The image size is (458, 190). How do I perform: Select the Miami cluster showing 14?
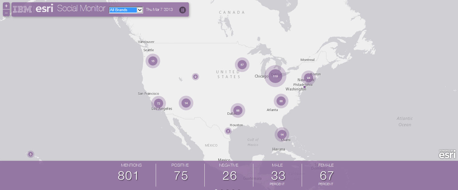(282, 134)
